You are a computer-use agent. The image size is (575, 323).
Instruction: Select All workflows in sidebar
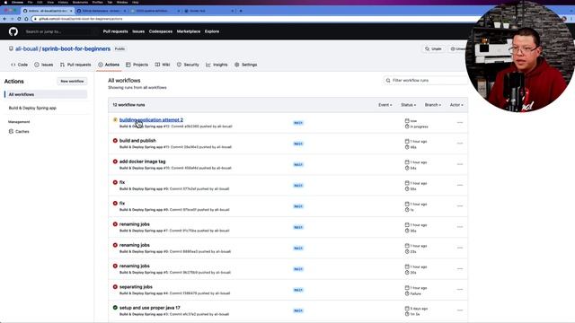46,94
